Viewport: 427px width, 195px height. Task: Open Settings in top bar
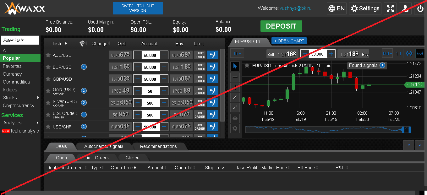(365, 8)
